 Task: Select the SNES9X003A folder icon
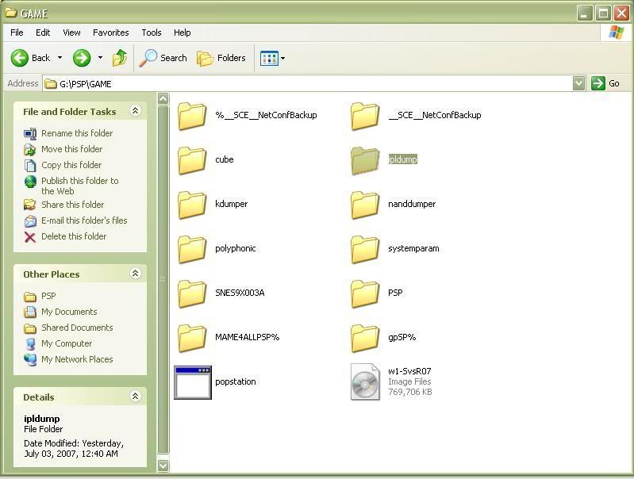(192, 294)
